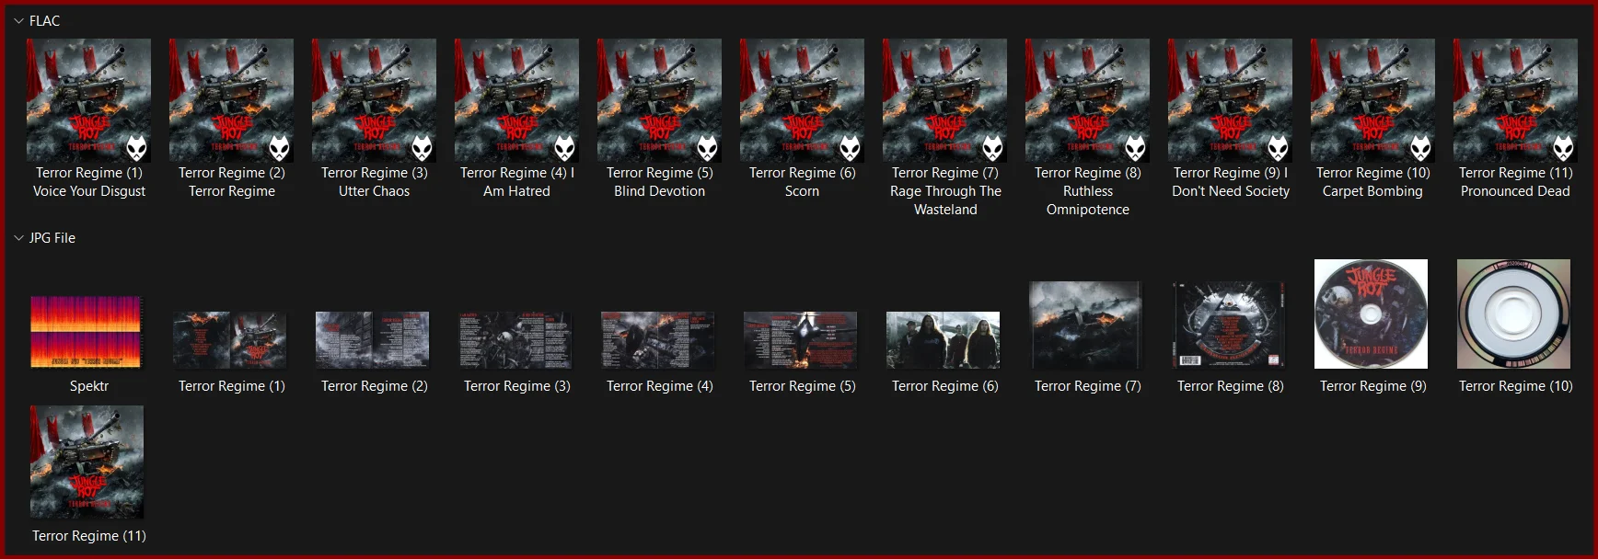The height and width of the screenshot is (559, 1598).
Task: Select FLAC file Terror Regime (2) Terror Regime
Action: pyautogui.click(x=231, y=100)
